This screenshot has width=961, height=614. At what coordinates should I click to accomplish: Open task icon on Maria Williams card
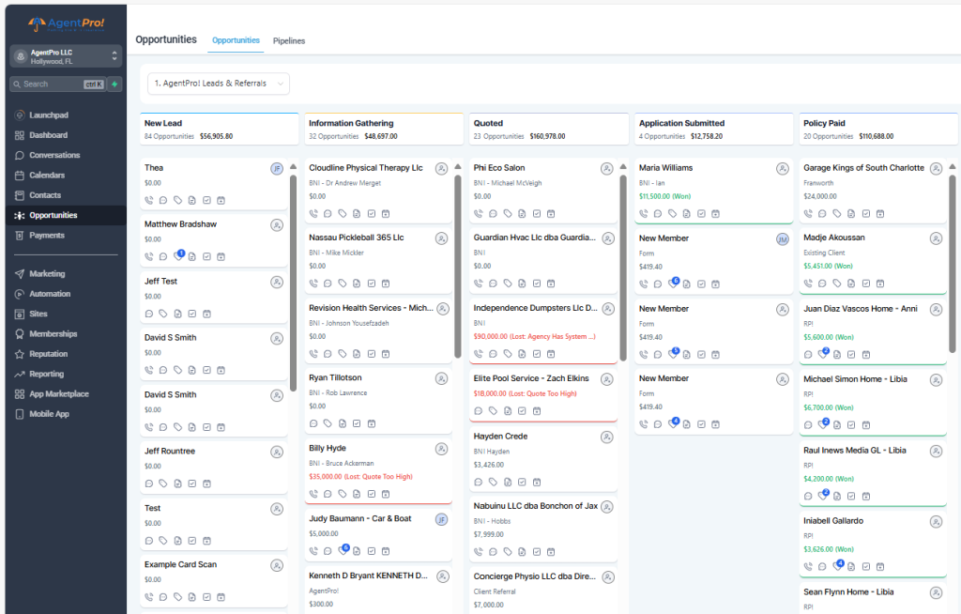coord(701,214)
